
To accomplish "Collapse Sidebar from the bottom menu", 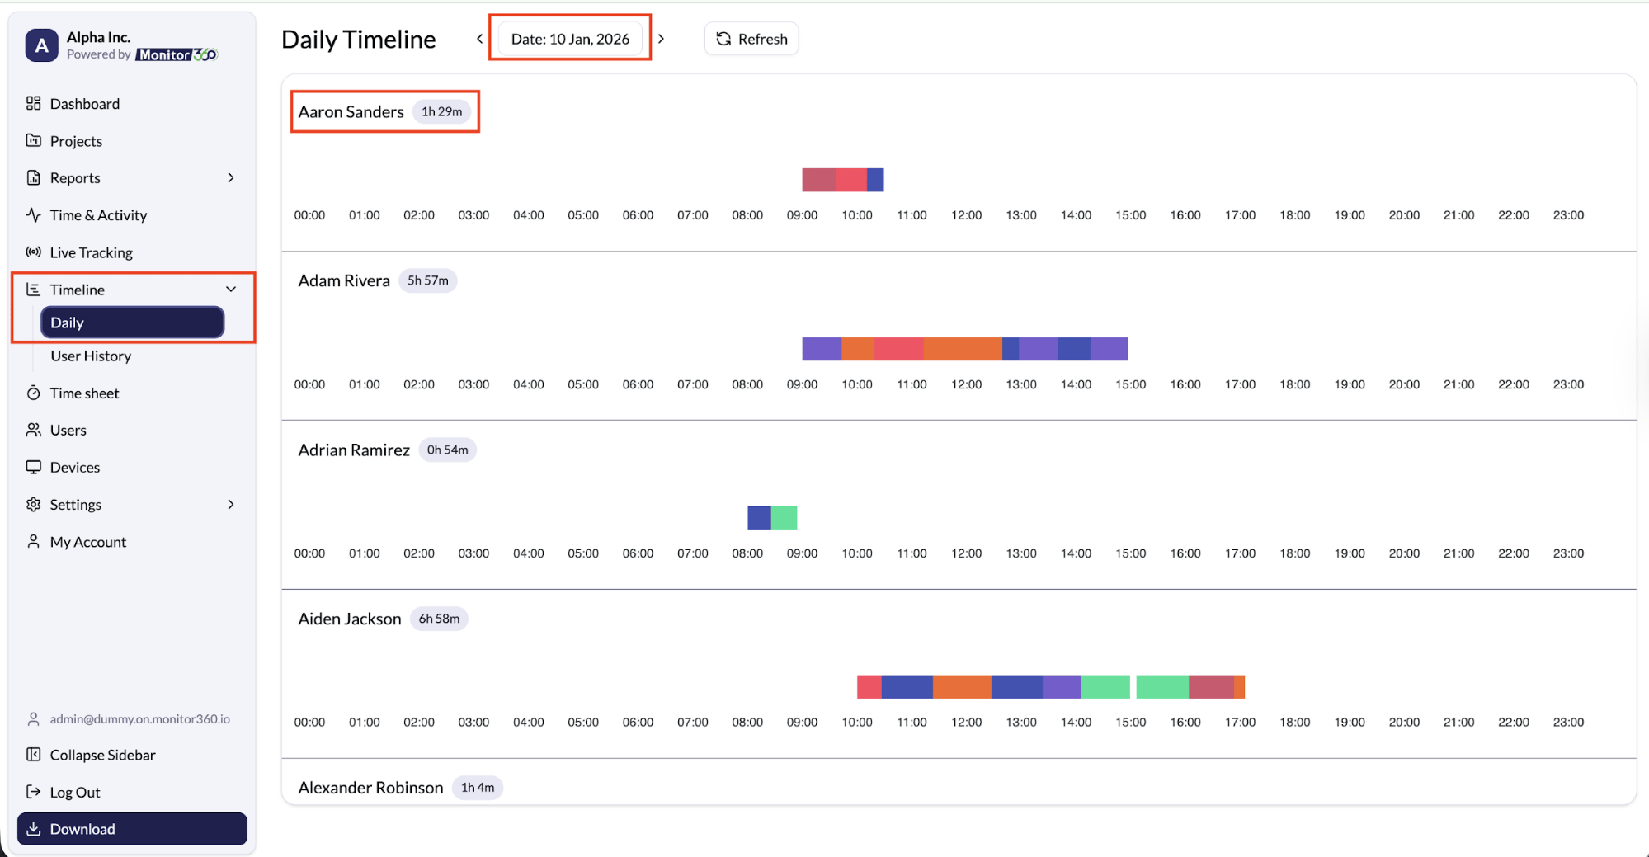I will point(91,755).
